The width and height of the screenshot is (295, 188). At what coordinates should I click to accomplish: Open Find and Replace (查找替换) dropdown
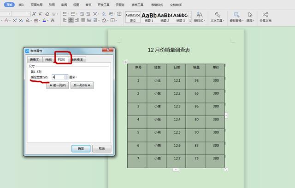coord(236,17)
